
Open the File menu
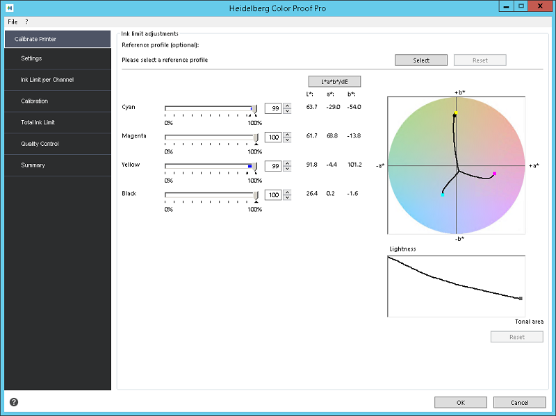13,22
